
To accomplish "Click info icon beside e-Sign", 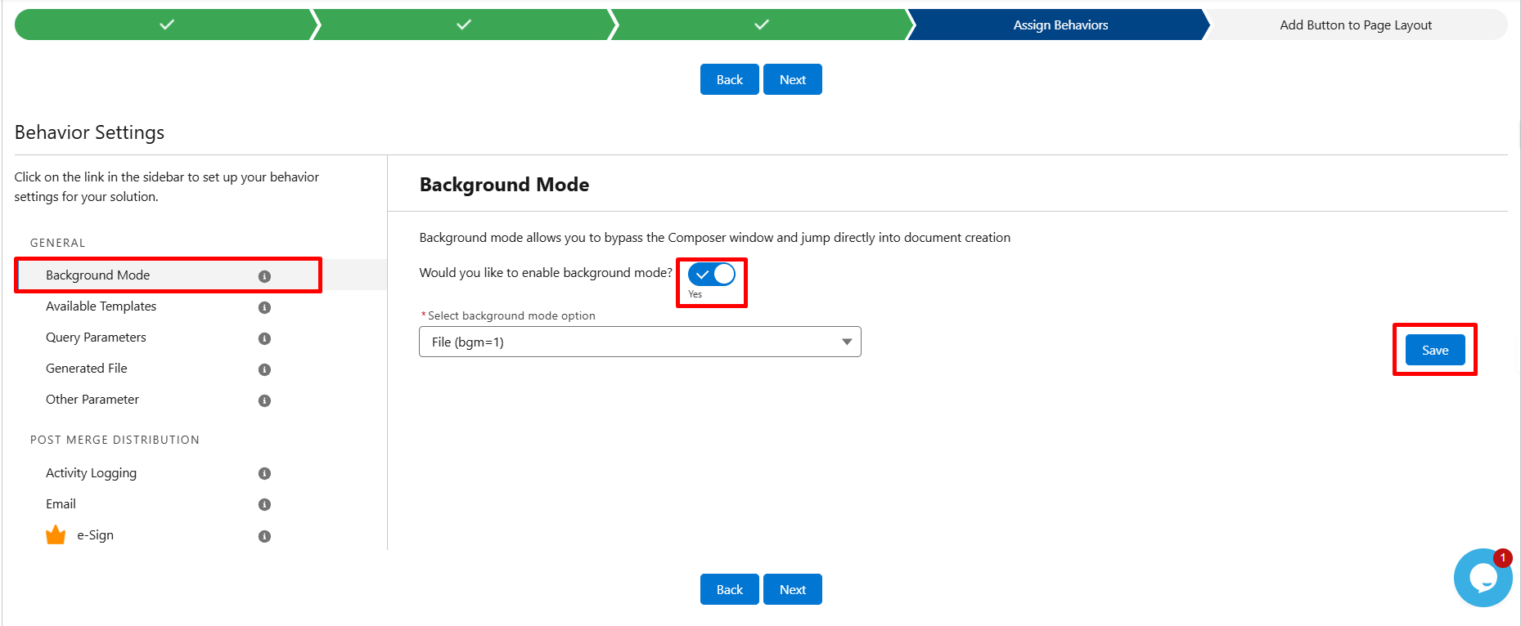I will point(264,536).
